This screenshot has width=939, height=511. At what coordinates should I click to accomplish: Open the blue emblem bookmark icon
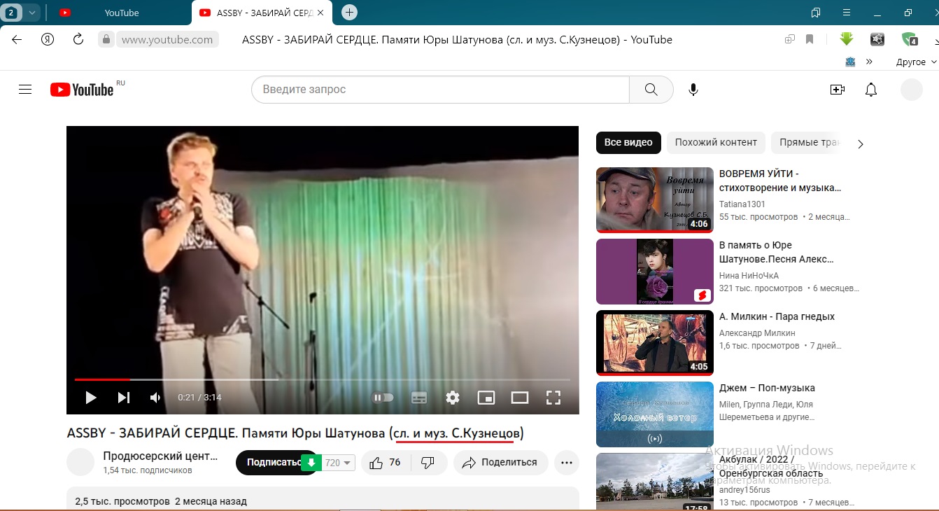click(x=850, y=62)
